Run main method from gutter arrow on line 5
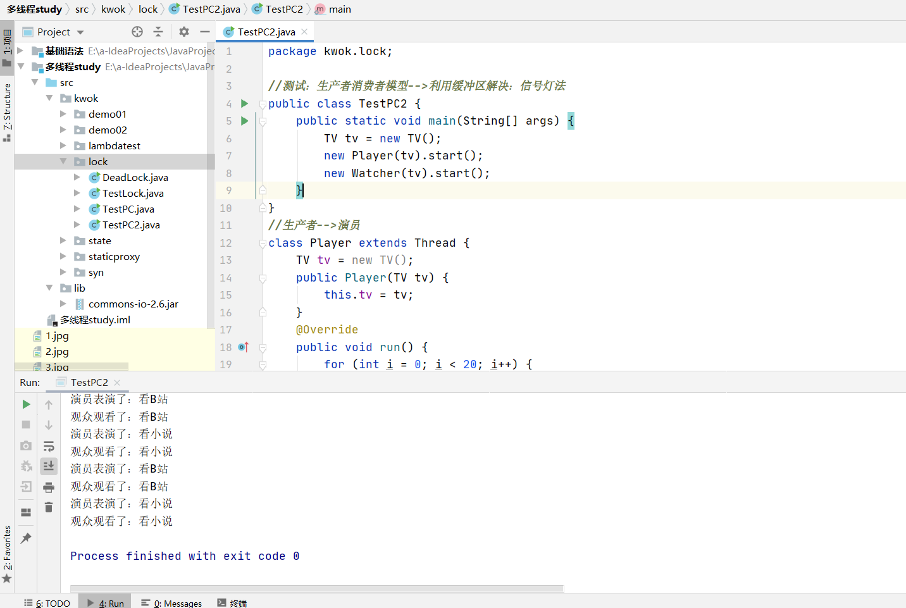 (245, 121)
